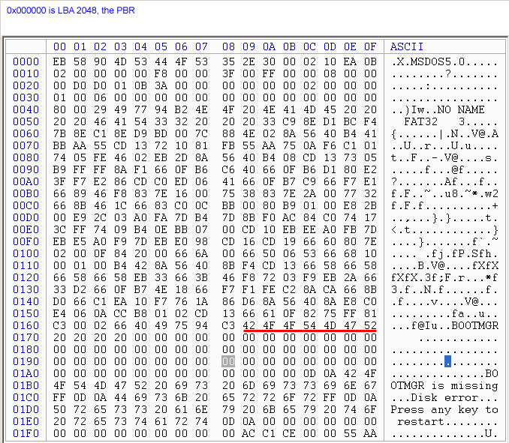Select column header 0F
The width and height of the screenshot is (509, 443).
[x=370, y=46]
